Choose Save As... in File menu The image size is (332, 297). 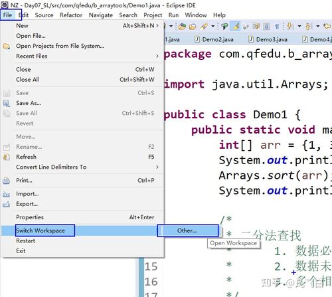82,103
